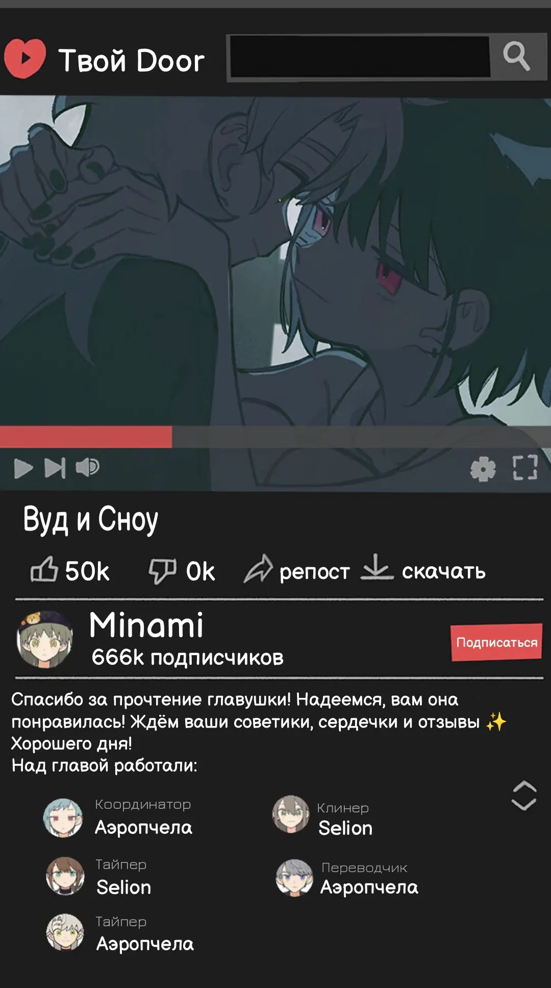The image size is (551, 988).
Task: Click the magnifying glass search icon
Action: pyautogui.click(x=517, y=56)
